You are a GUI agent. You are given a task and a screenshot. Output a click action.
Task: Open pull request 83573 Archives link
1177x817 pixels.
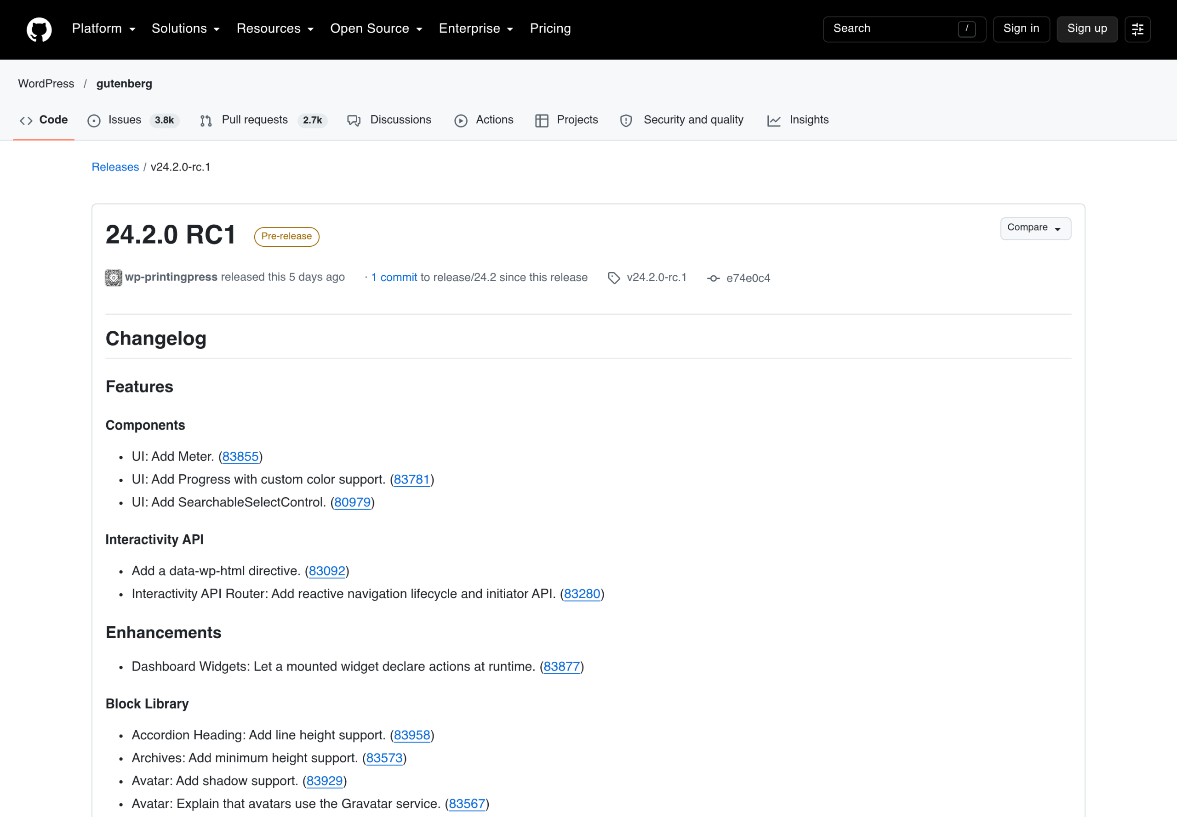point(384,759)
